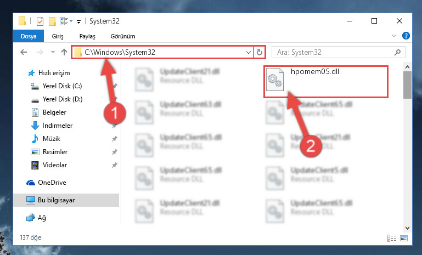The width and height of the screenshot is (422, 255).
Task: Switch to details list view icon
Action: pyautogui.click(x=392, y=238)
